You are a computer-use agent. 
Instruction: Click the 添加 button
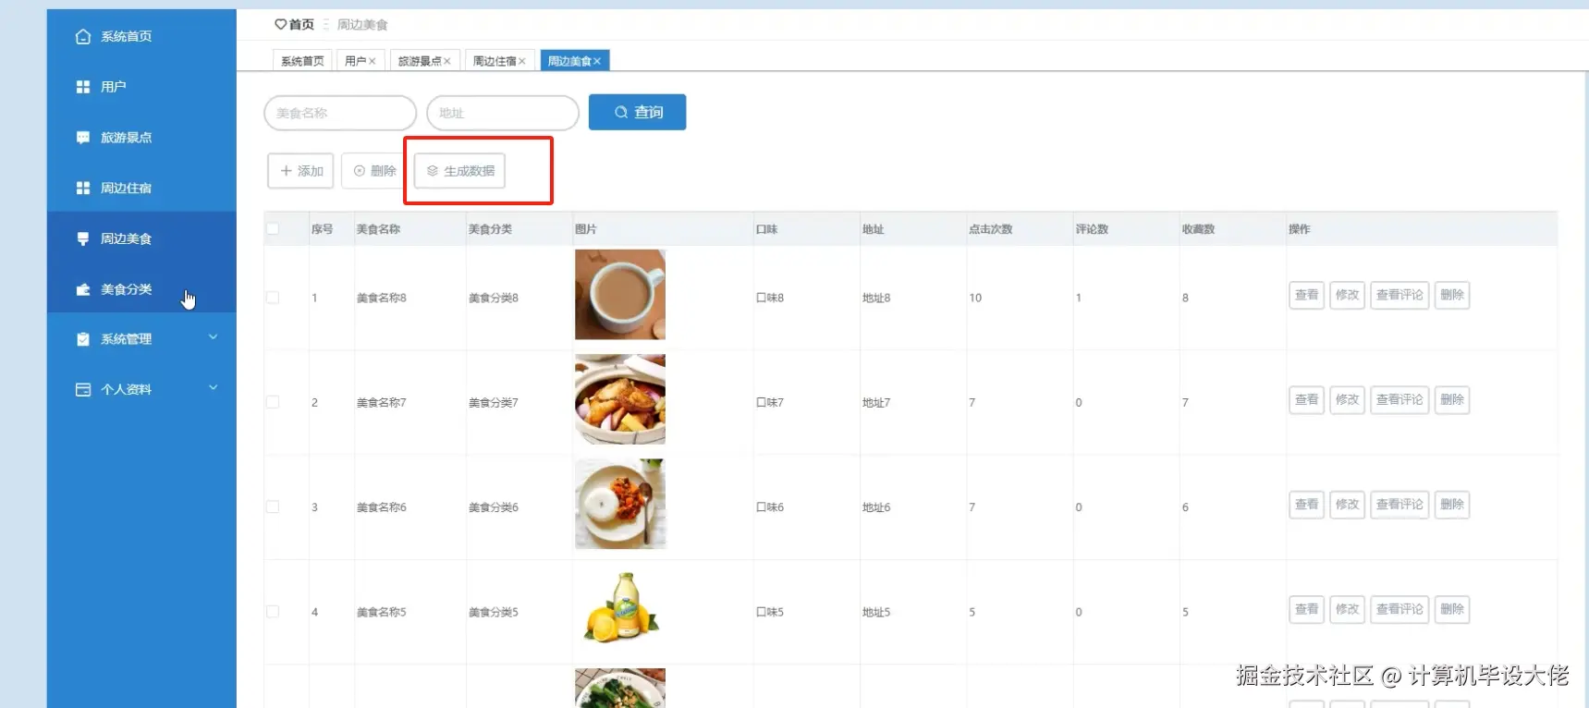(x=300, y=171)
